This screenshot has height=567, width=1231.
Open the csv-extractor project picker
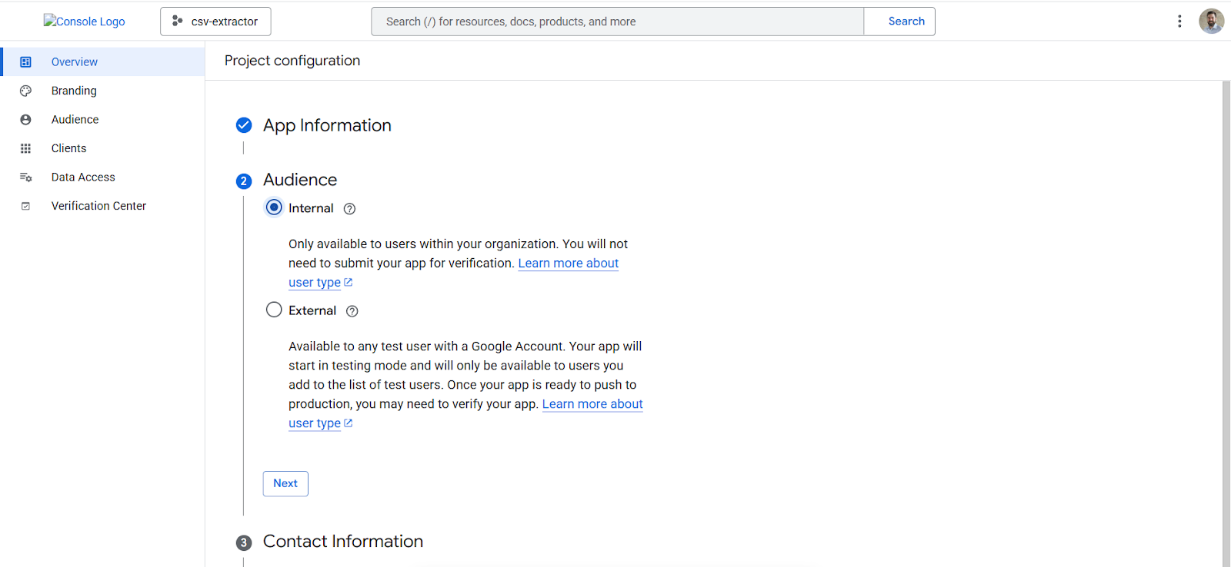(215, 22)
